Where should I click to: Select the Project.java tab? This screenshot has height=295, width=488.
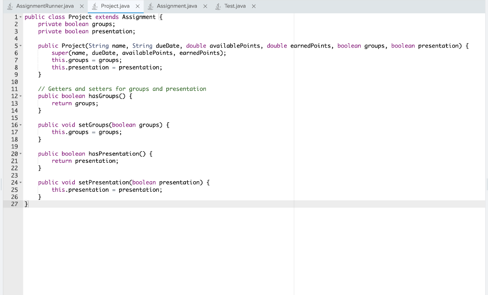coord(115,6)
